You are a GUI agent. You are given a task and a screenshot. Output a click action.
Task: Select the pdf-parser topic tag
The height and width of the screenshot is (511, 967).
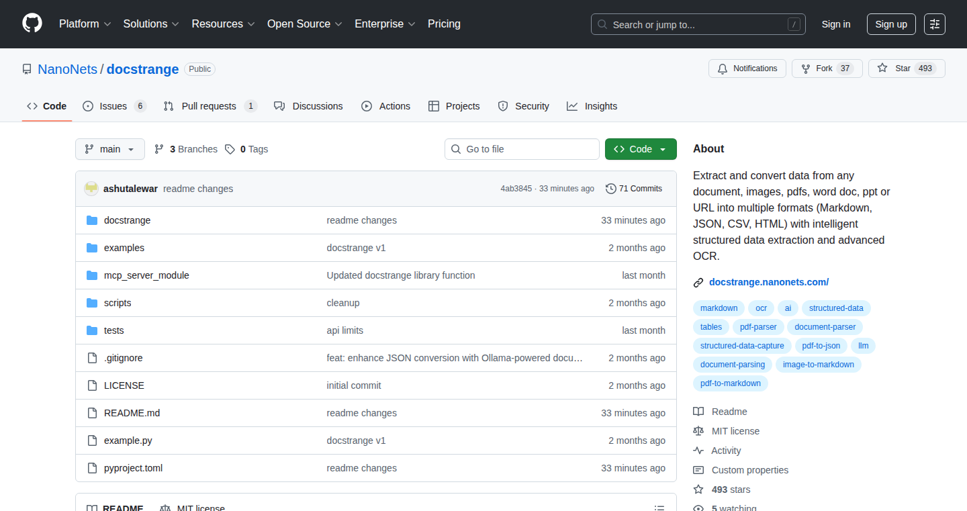[x=758, y=327]
